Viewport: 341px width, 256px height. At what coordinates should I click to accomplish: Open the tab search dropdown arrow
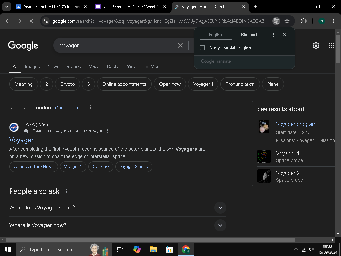[x=7, y=7]
